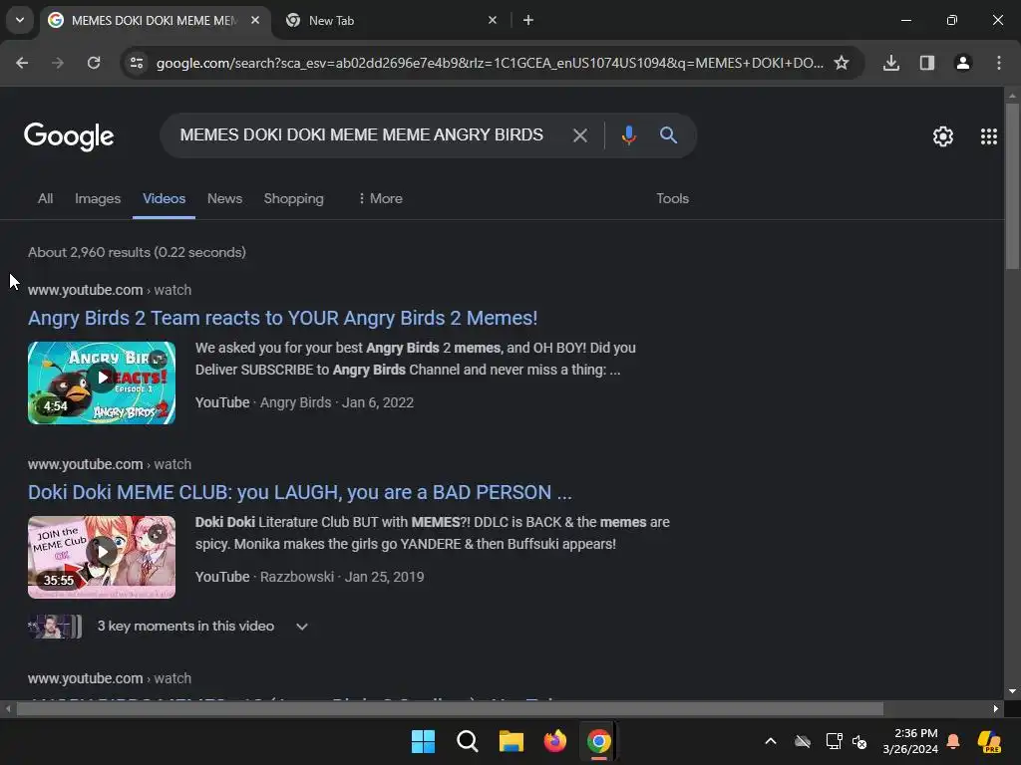Click first result www.youtube.com watch URL
The width and height of the screenshot is (1021, 765).
[x=110, y=290]
